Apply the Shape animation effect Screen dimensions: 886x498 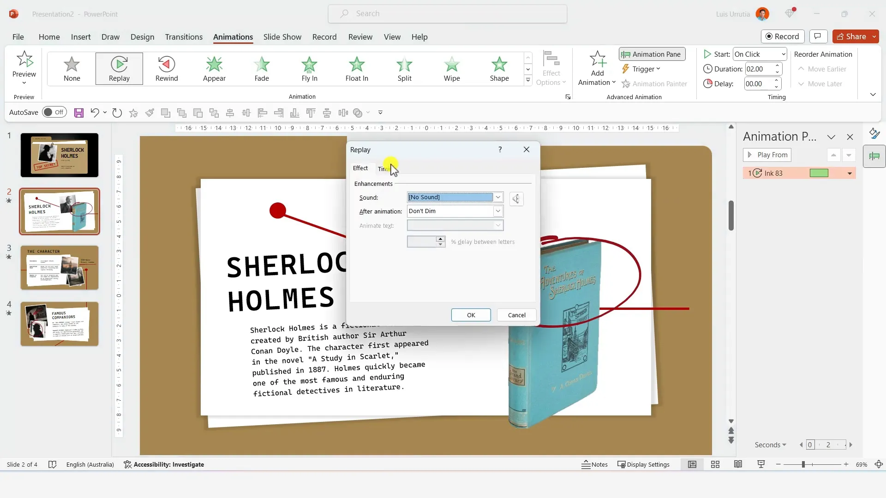pos(499,69)
